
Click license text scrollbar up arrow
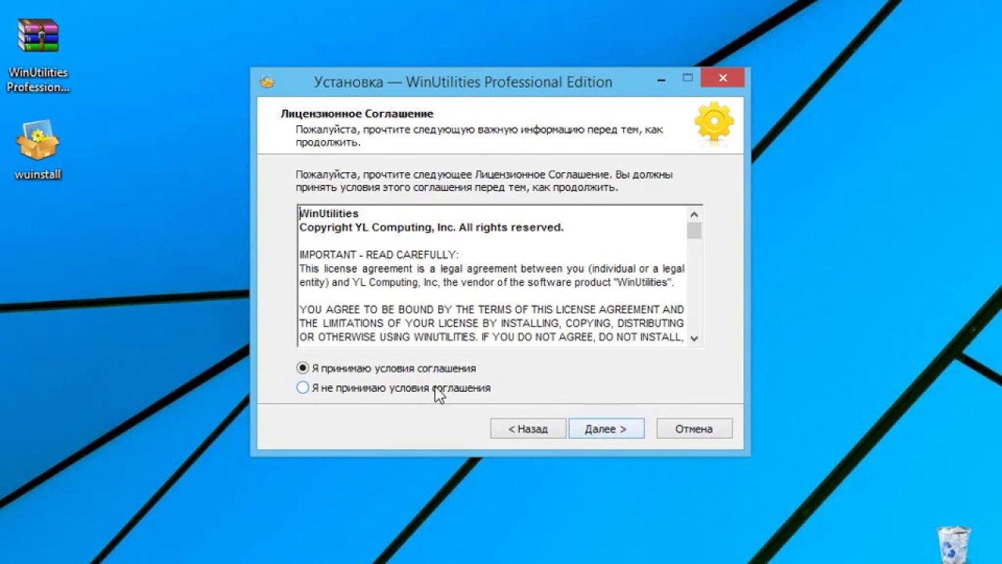pos(694,214)
